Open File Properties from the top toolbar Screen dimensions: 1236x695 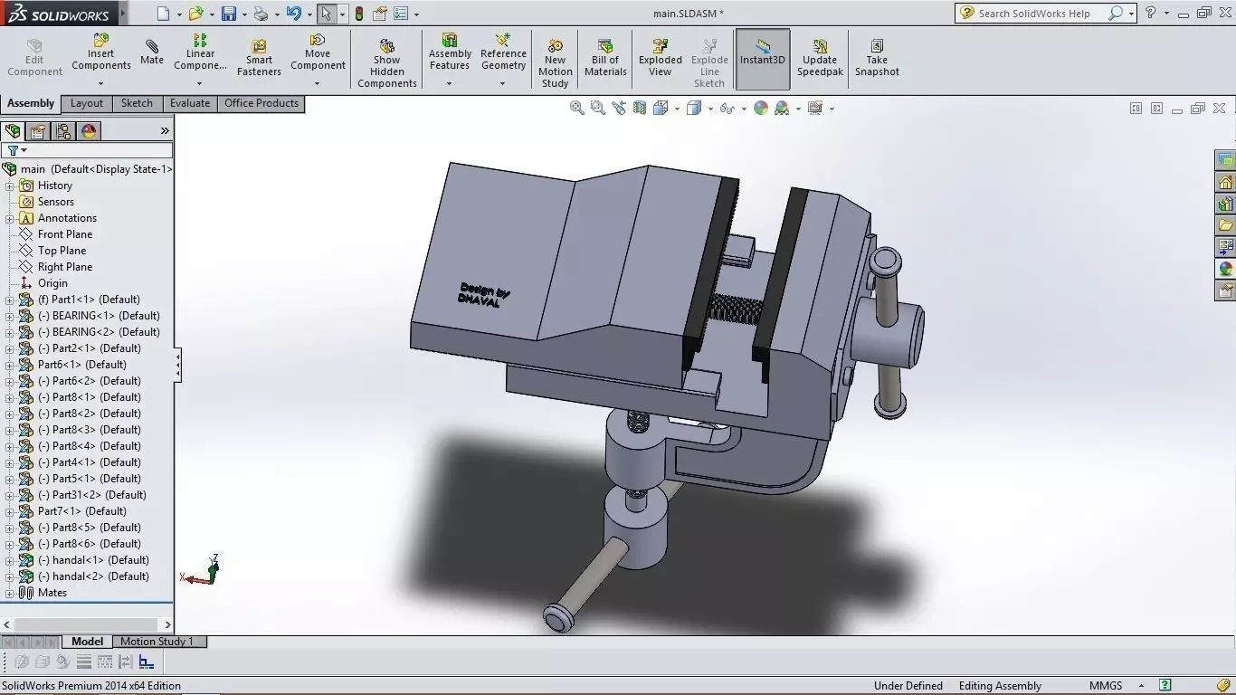coord(380,14)
